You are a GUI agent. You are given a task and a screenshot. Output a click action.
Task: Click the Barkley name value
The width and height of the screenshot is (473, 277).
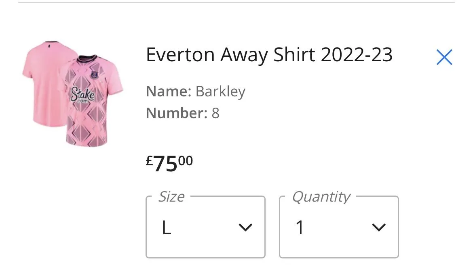[220, 92]
